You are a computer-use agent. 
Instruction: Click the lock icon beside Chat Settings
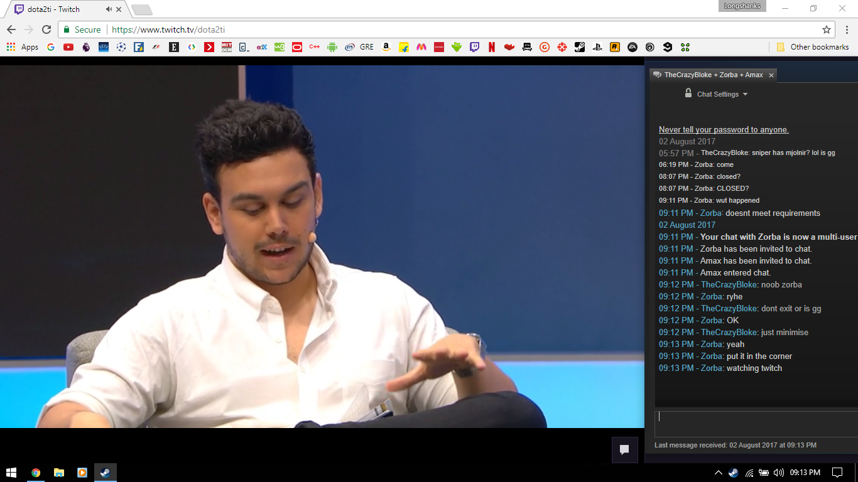click(688, 93)
